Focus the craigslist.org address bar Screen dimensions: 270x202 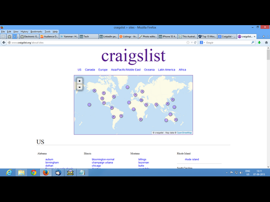coord(98,43)
